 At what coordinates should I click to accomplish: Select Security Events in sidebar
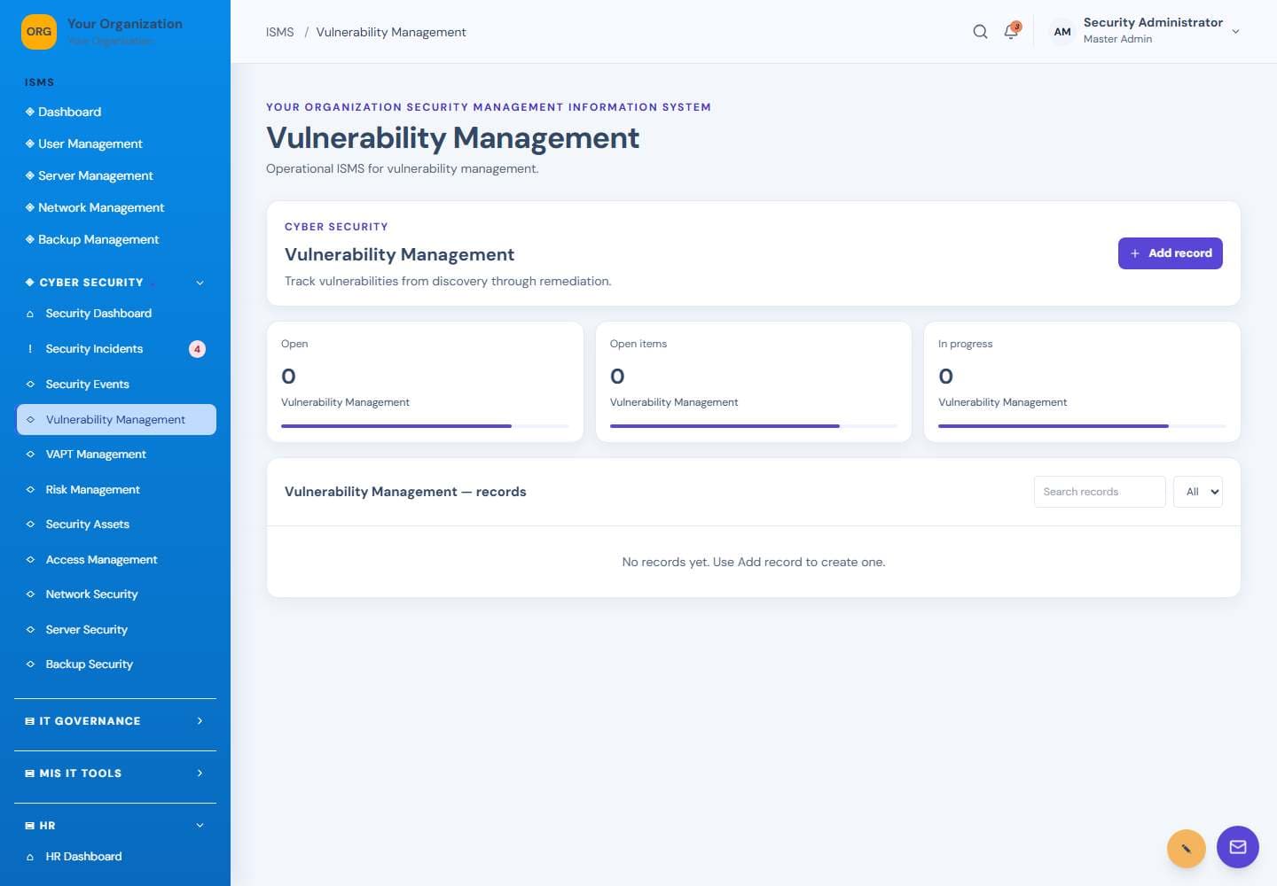click(x=116, y=385)
